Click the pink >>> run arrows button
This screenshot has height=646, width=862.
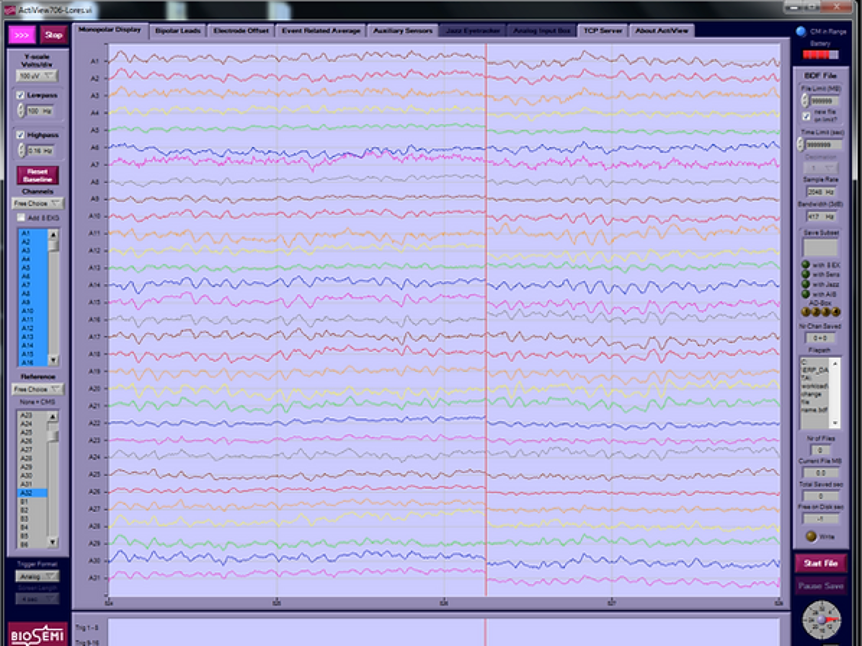(x=23, y=35)
